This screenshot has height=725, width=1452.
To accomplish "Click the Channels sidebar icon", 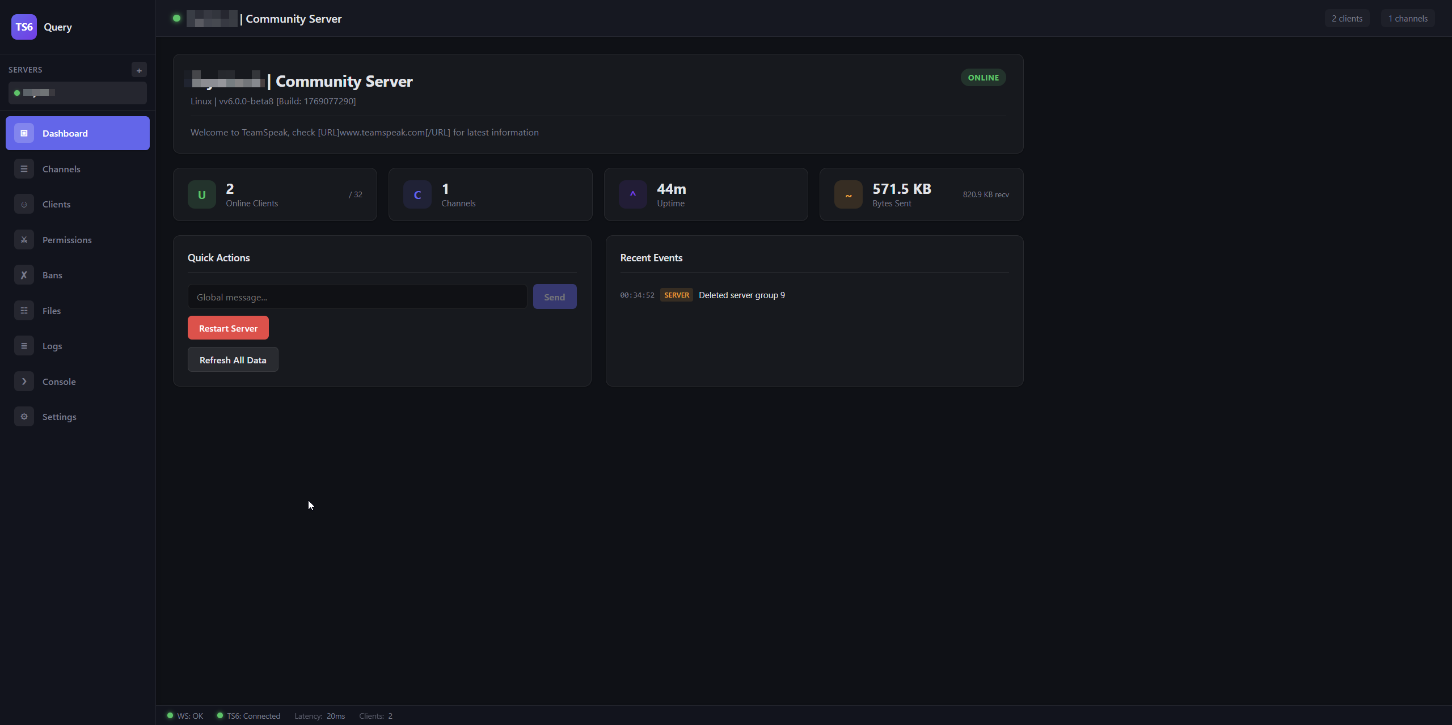I will coord(24,169).
